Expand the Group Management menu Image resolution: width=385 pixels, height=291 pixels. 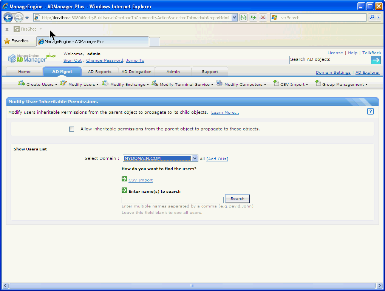(366, 85)
